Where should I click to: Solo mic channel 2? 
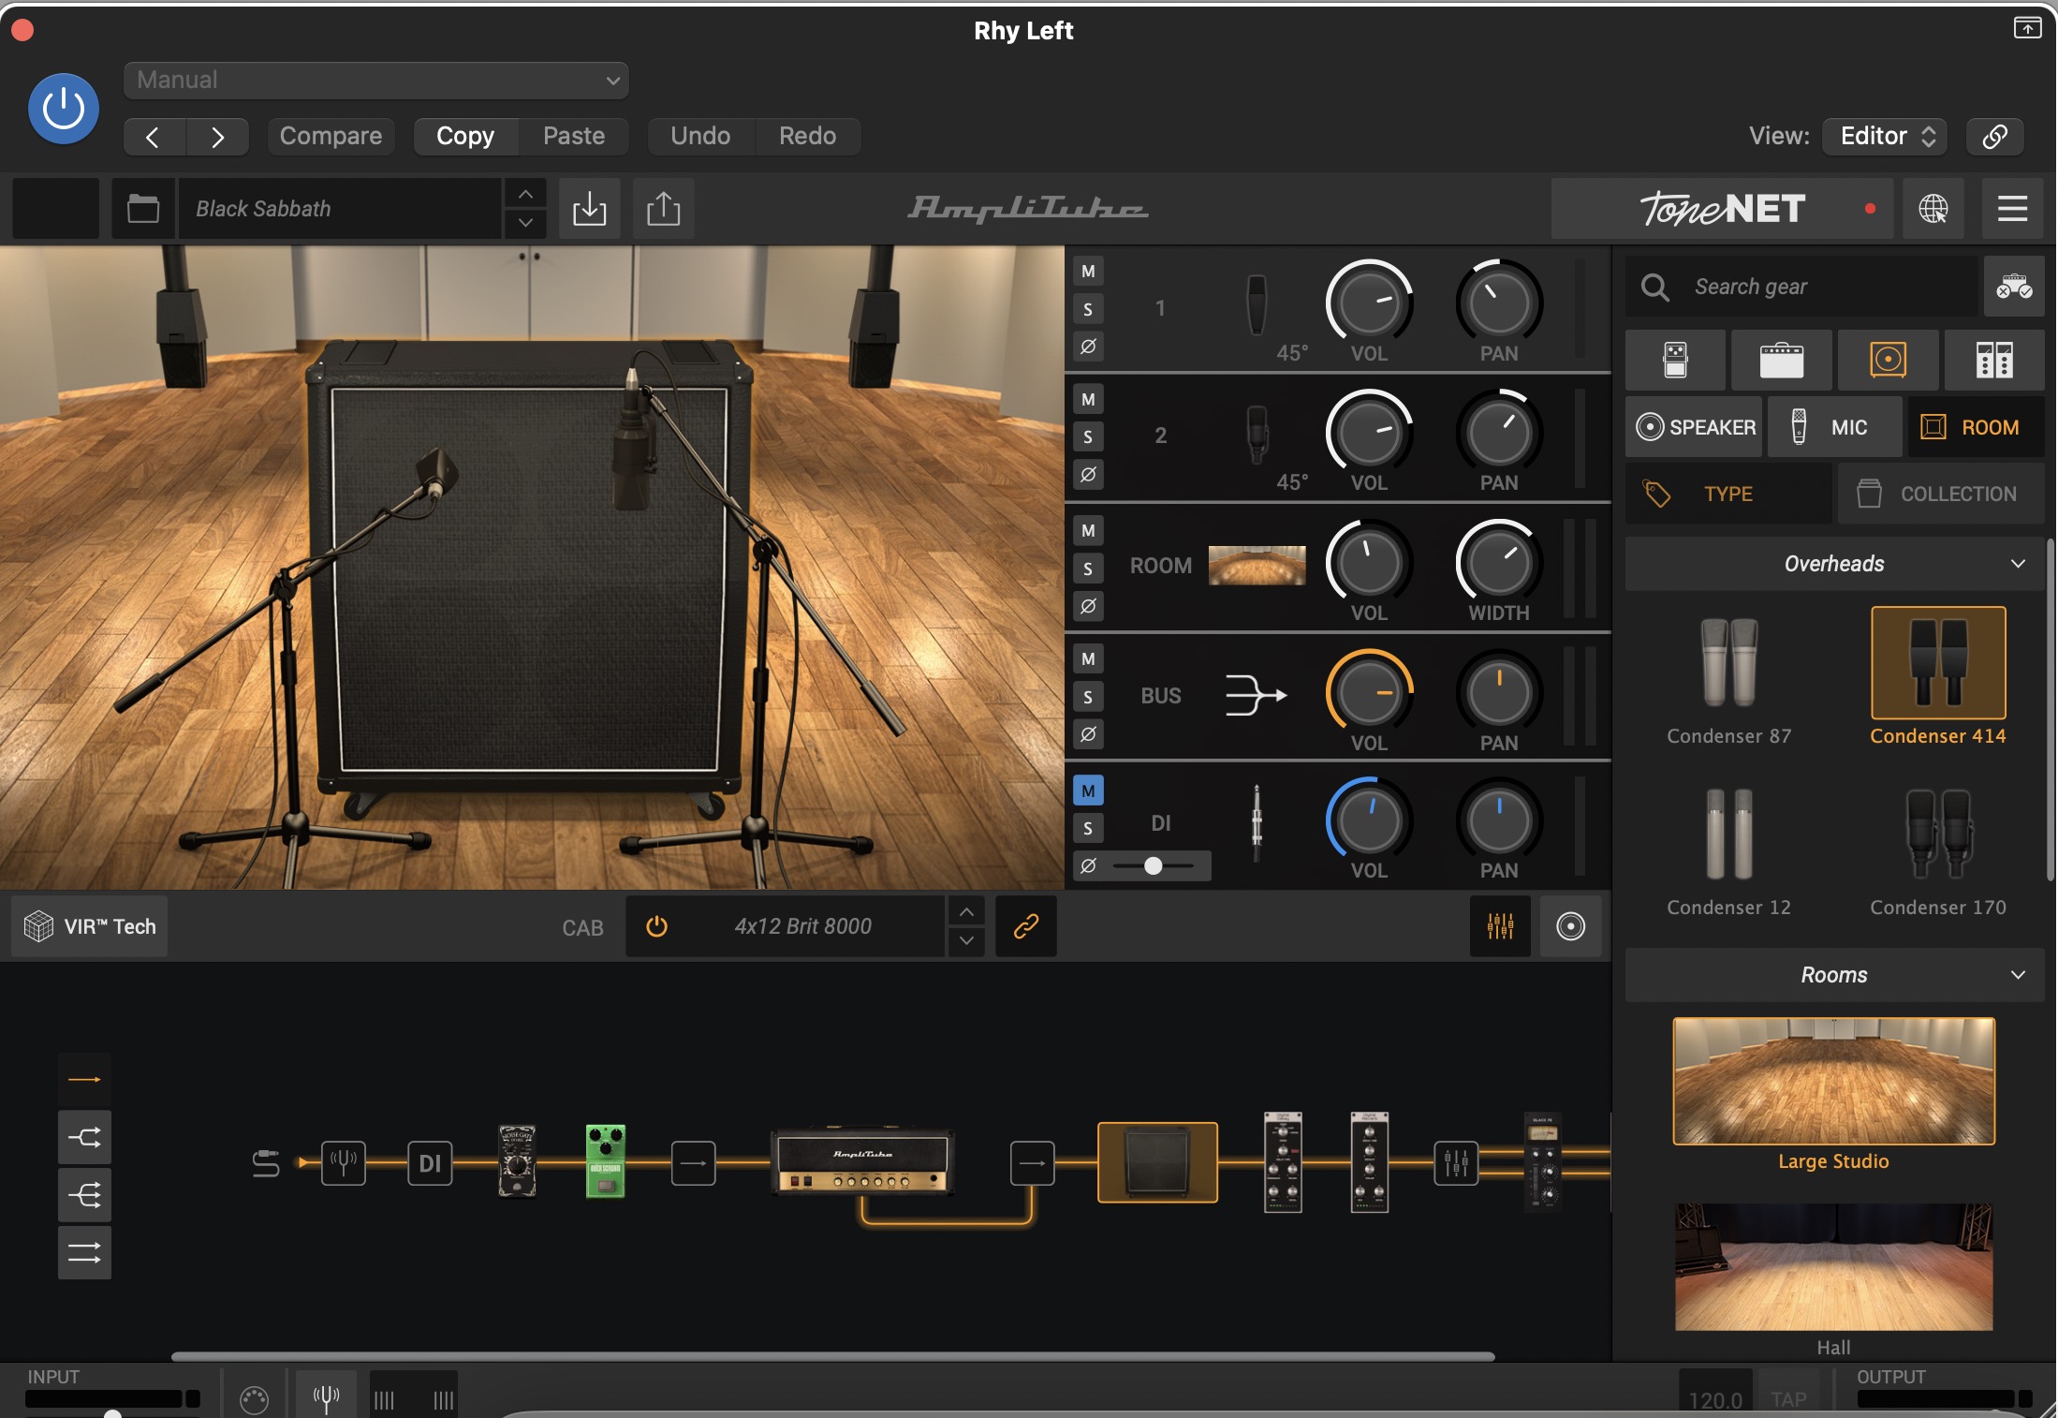[1088, 437]
